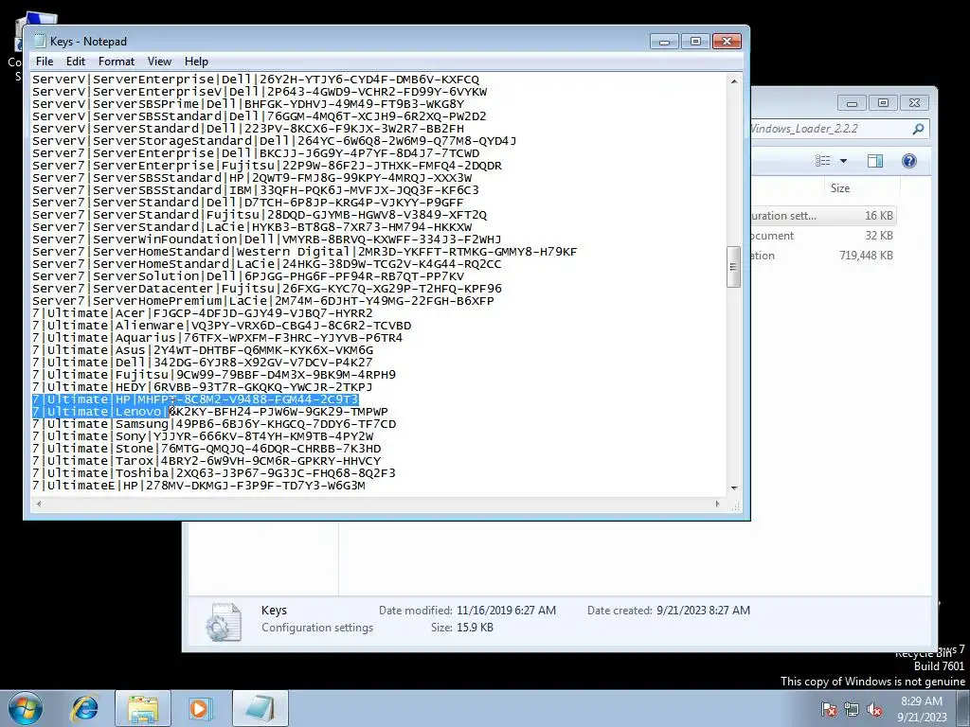Click the vertical scrollbar thumb in Notepad

coord(734,267)
